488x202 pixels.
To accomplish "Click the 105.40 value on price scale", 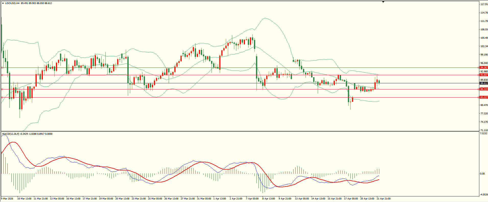I will [x=484, y=38].
